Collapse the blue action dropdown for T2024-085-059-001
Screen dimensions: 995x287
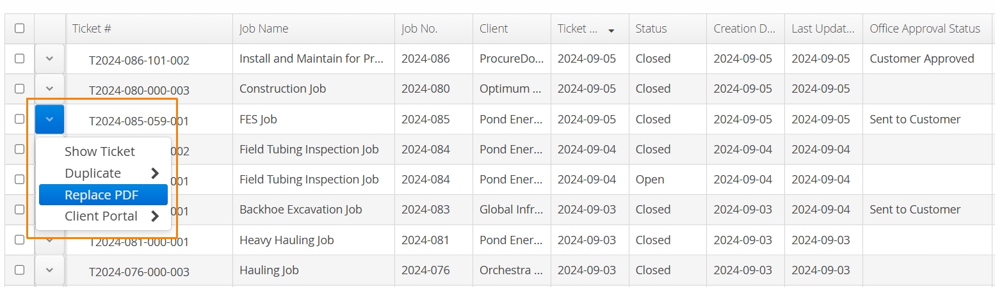click(49, 119)
